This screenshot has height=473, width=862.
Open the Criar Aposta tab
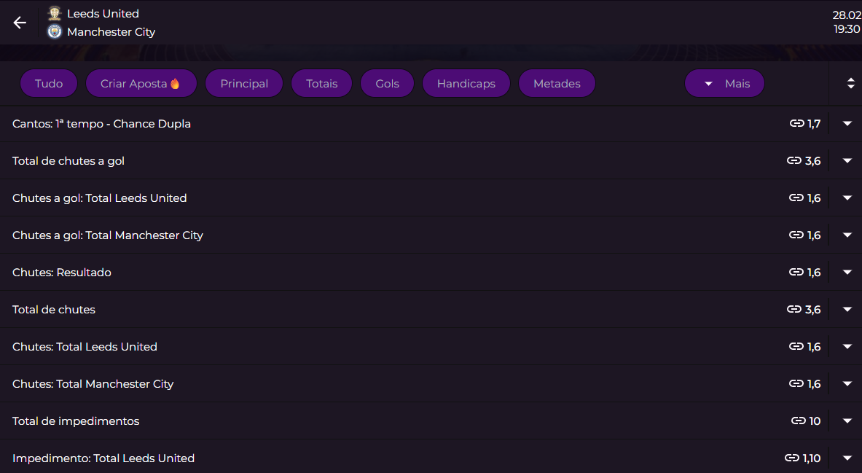click(141, 84)
